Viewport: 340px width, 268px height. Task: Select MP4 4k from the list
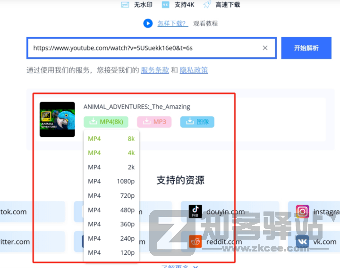pyautogui.click(x=111, y=153)
